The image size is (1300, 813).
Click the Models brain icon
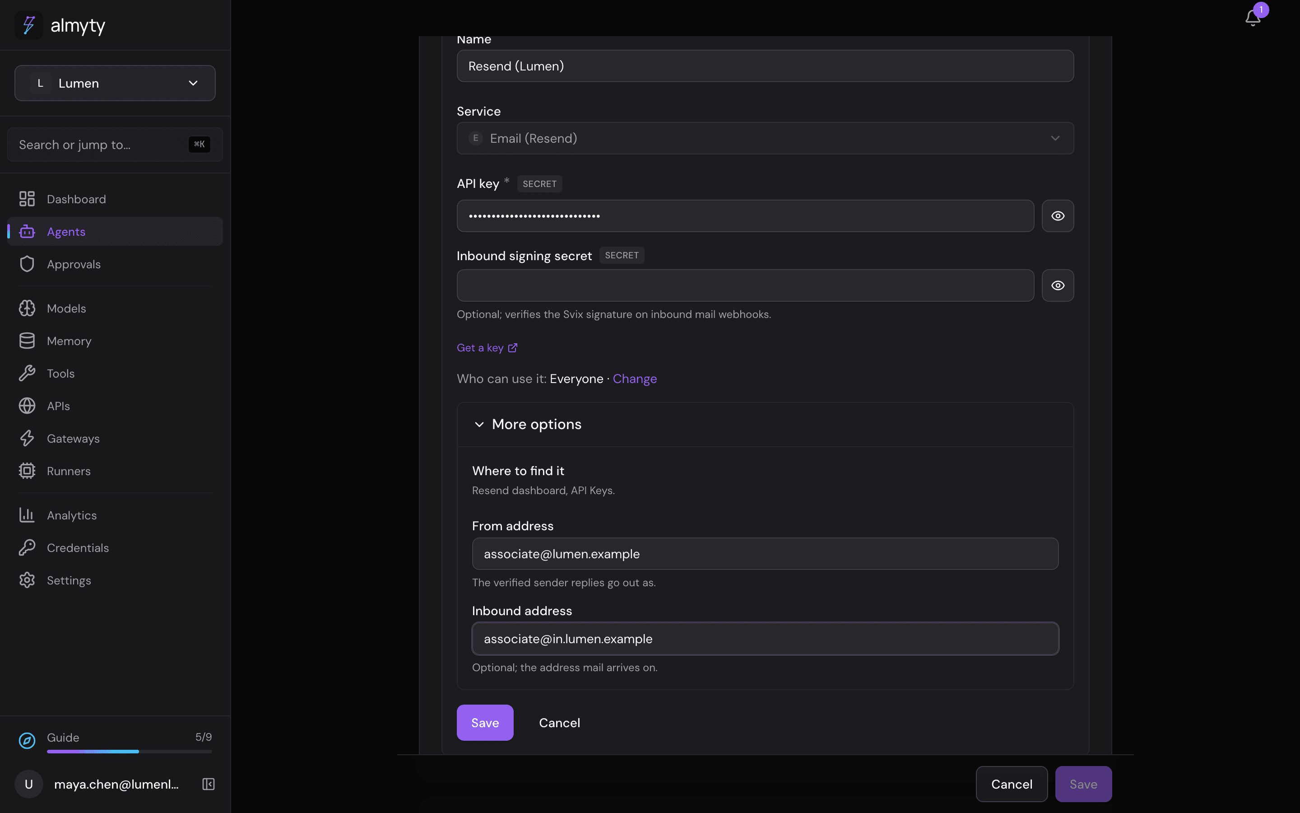27,308
